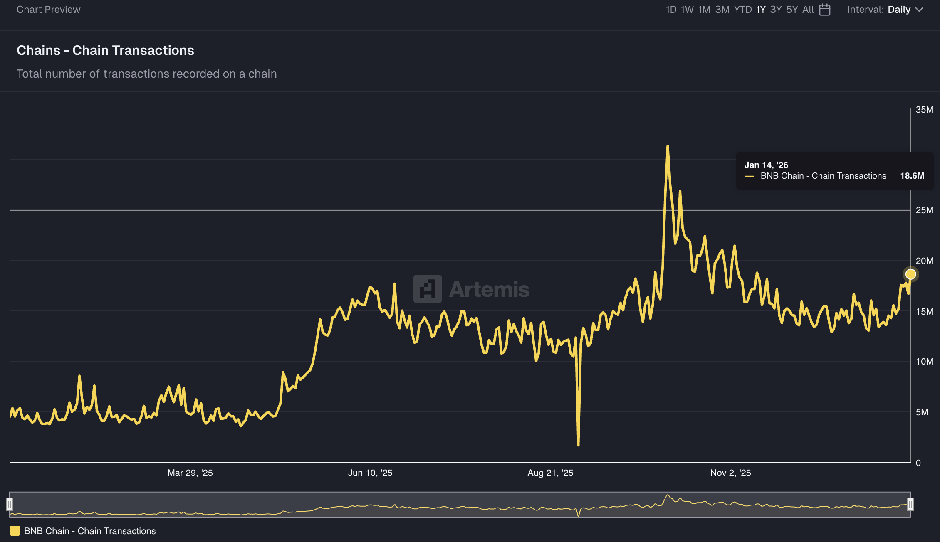The width and height of the screenshot is (940, 542).
Task: Select the 5Y time range
Action: tap(792, 10)
